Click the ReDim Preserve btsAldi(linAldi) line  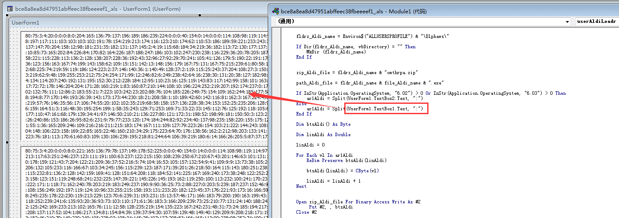346,160
